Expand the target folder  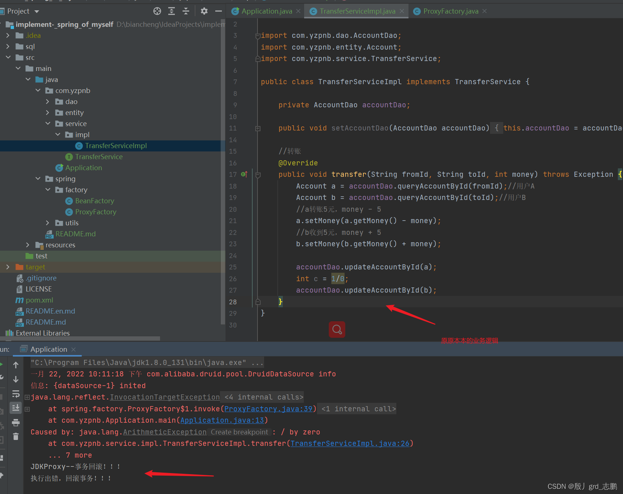click(x=8, y=267)
